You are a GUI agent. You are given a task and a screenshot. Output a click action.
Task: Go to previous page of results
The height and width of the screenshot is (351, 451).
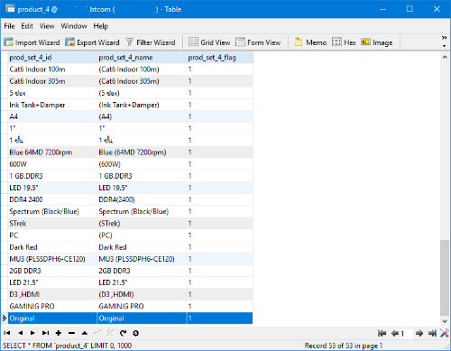395,333
